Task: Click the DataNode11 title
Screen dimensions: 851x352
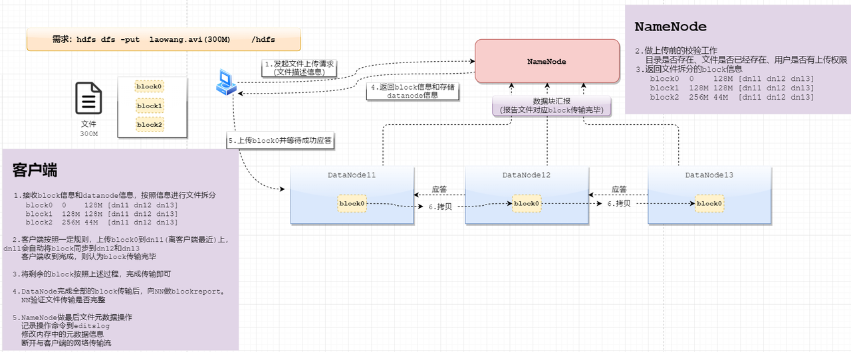Action: pyautogui.click(x=352, y=175)
